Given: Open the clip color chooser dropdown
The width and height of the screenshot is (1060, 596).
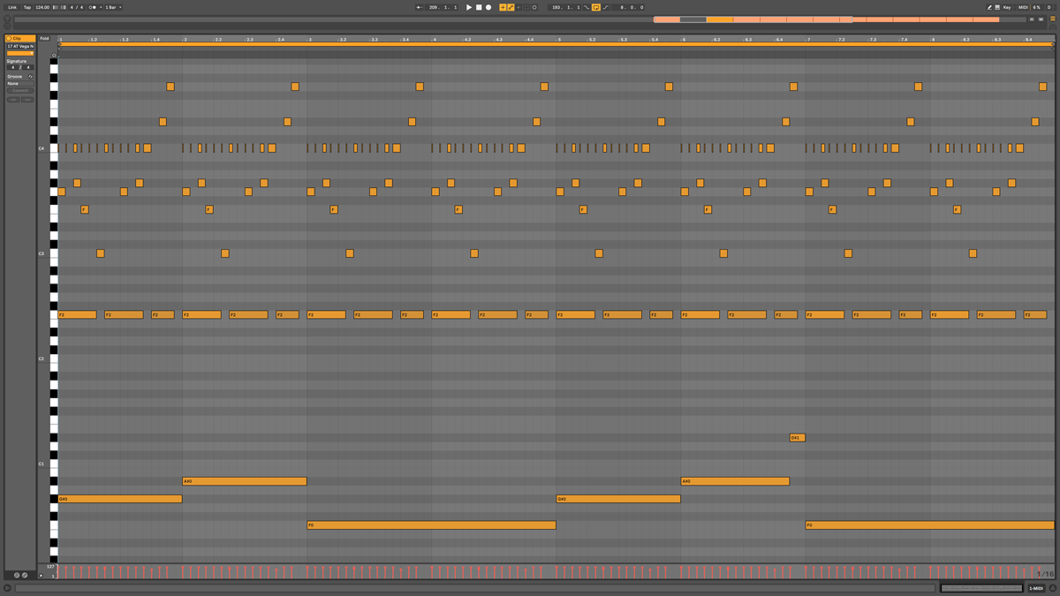Looking at the screenshot, I should pyautogui.click(x=20, y=54).
